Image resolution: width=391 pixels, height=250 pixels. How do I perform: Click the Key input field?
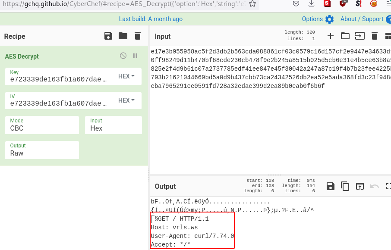tap(58, 79)
